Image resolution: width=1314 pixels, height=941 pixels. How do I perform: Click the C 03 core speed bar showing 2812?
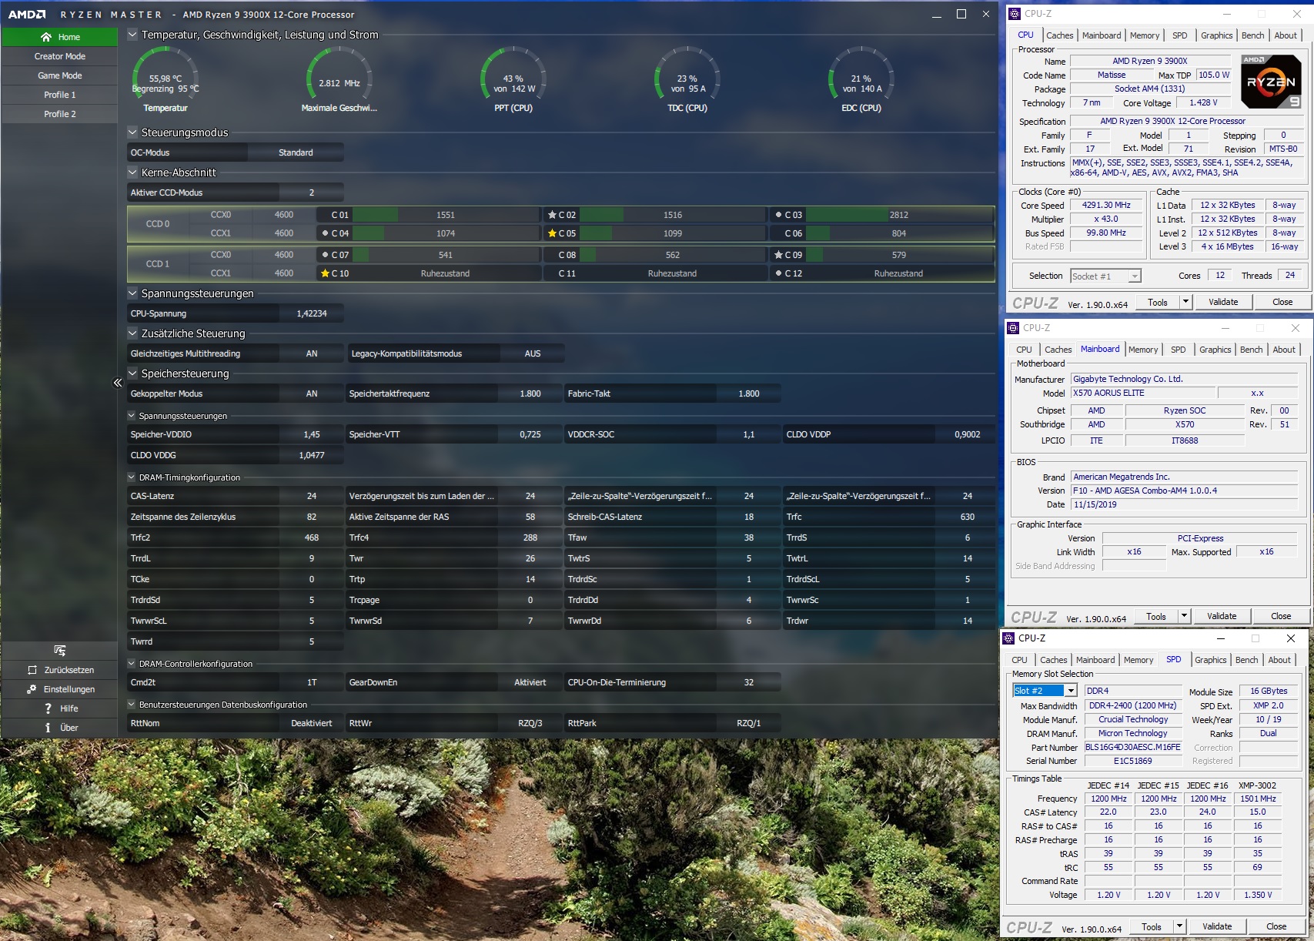pos(899,215)
